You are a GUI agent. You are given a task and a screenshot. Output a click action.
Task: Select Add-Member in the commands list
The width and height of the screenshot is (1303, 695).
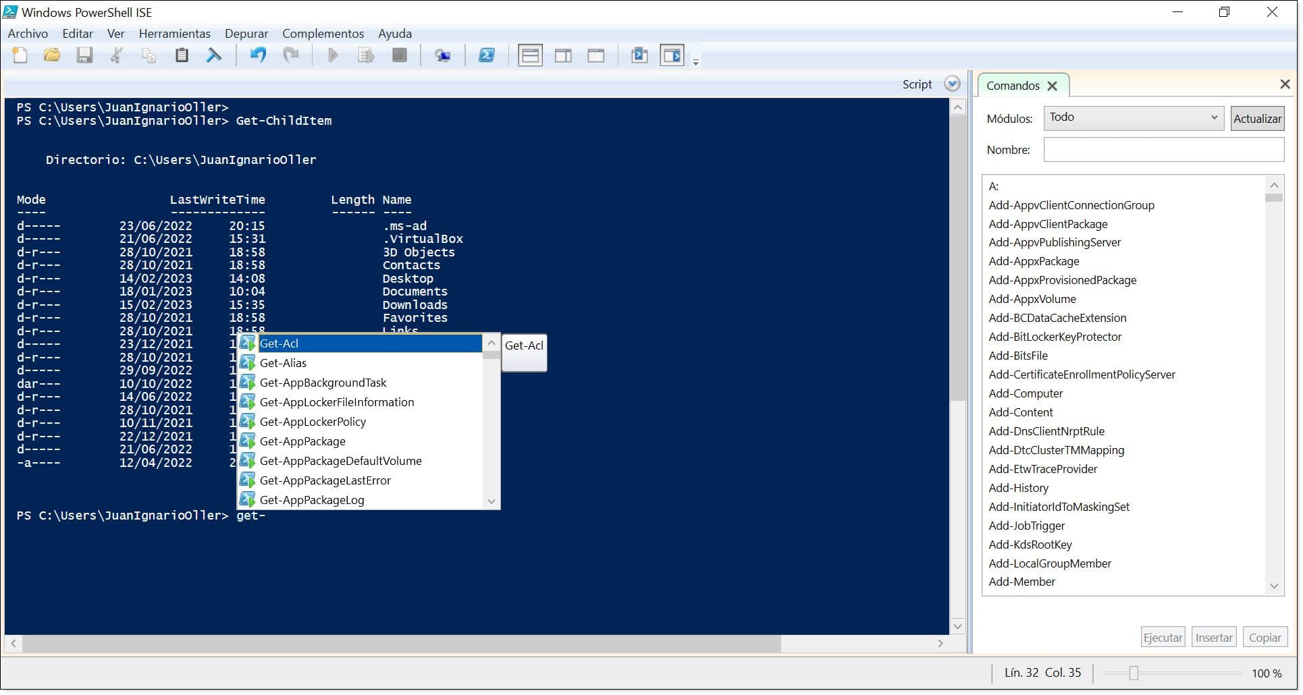[x=1021, y=582]
